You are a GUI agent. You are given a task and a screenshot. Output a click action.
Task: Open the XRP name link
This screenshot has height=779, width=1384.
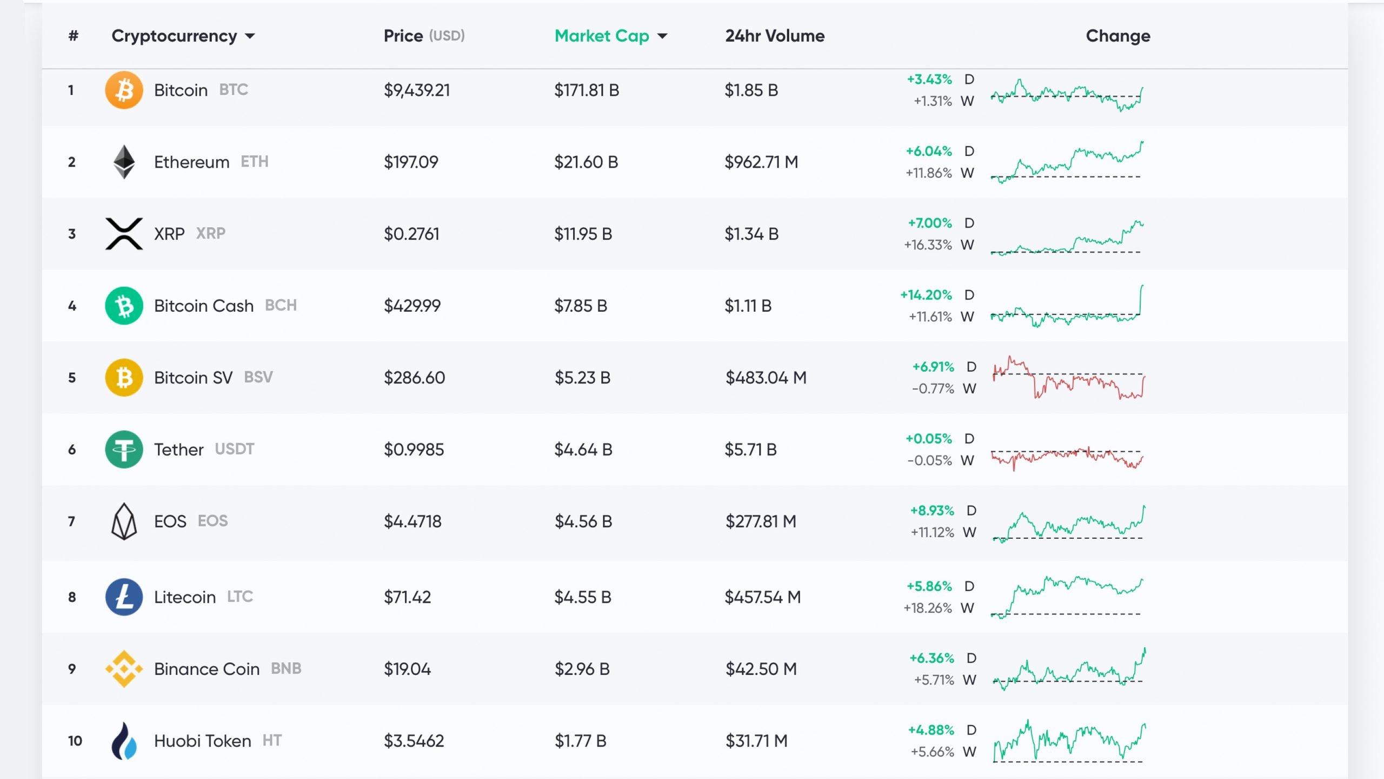(169, 234)
